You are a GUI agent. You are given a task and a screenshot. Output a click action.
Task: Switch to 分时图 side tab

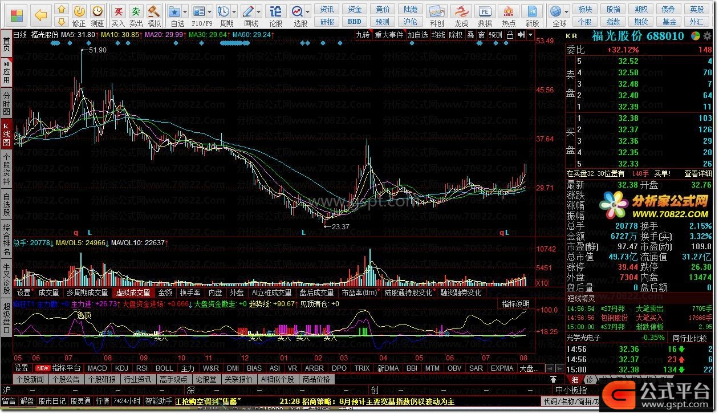pos(6,102)
